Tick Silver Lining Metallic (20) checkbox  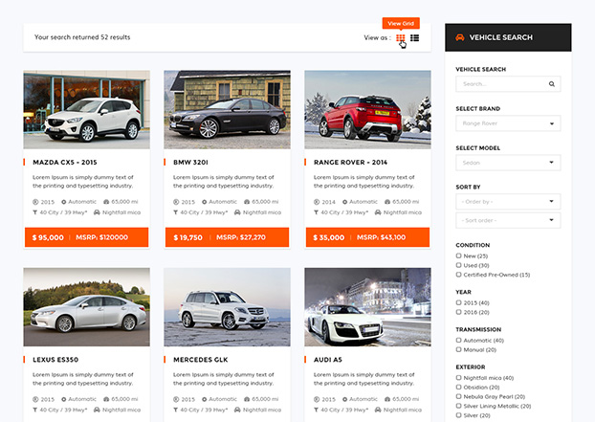[x=458, y=406]
